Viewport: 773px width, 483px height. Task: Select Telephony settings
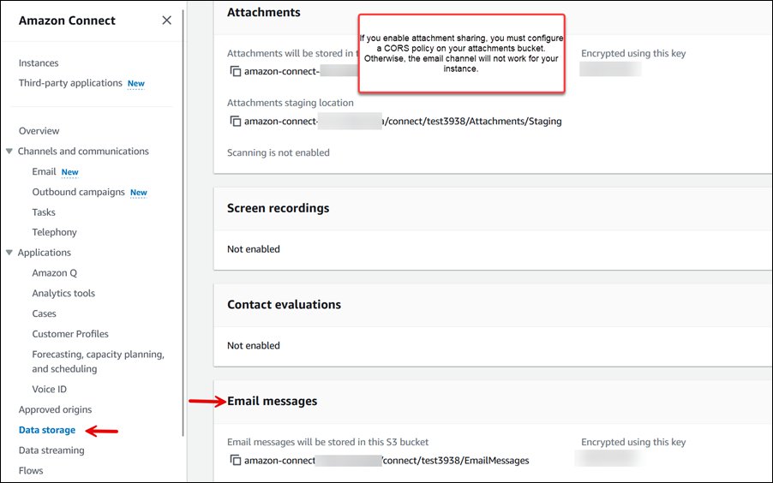pos(54,233)
